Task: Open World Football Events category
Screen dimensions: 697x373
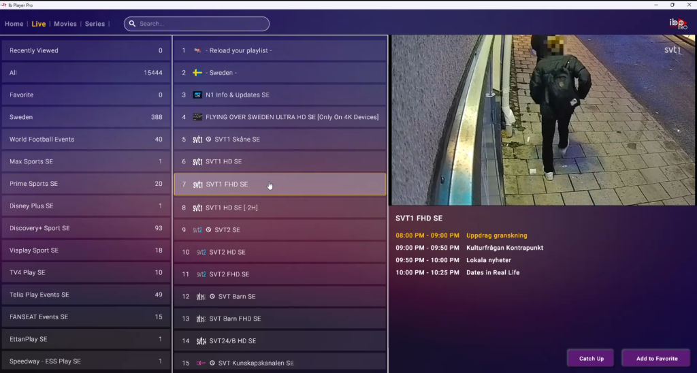Action: (86, 139)
